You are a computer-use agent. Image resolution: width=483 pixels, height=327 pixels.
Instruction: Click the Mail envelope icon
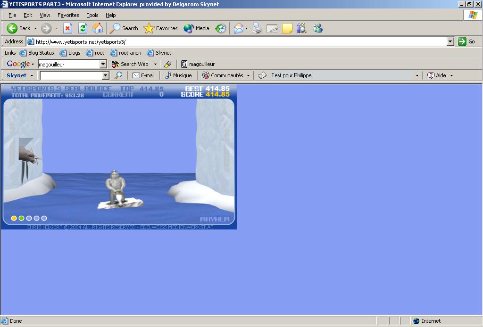(239, 28)
